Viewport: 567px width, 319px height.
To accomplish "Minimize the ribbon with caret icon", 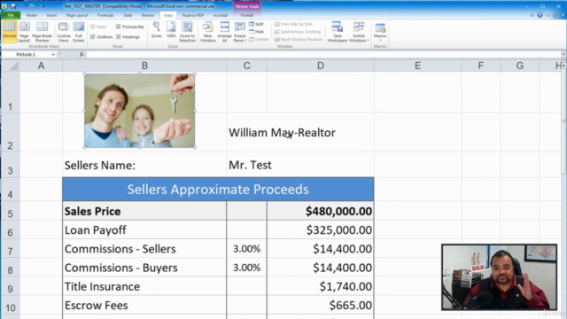I will pos(532,15).
